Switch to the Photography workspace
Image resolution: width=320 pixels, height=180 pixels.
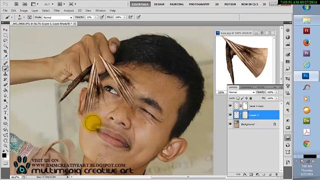(199, 4)
